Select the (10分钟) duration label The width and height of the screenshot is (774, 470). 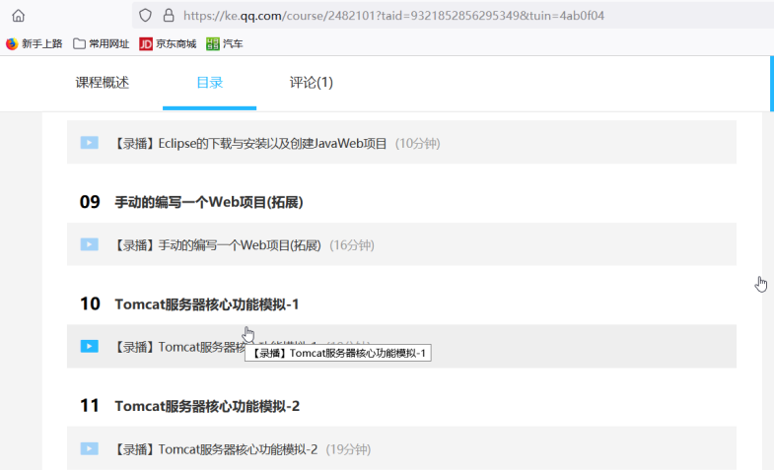click(x=418, y=144)
